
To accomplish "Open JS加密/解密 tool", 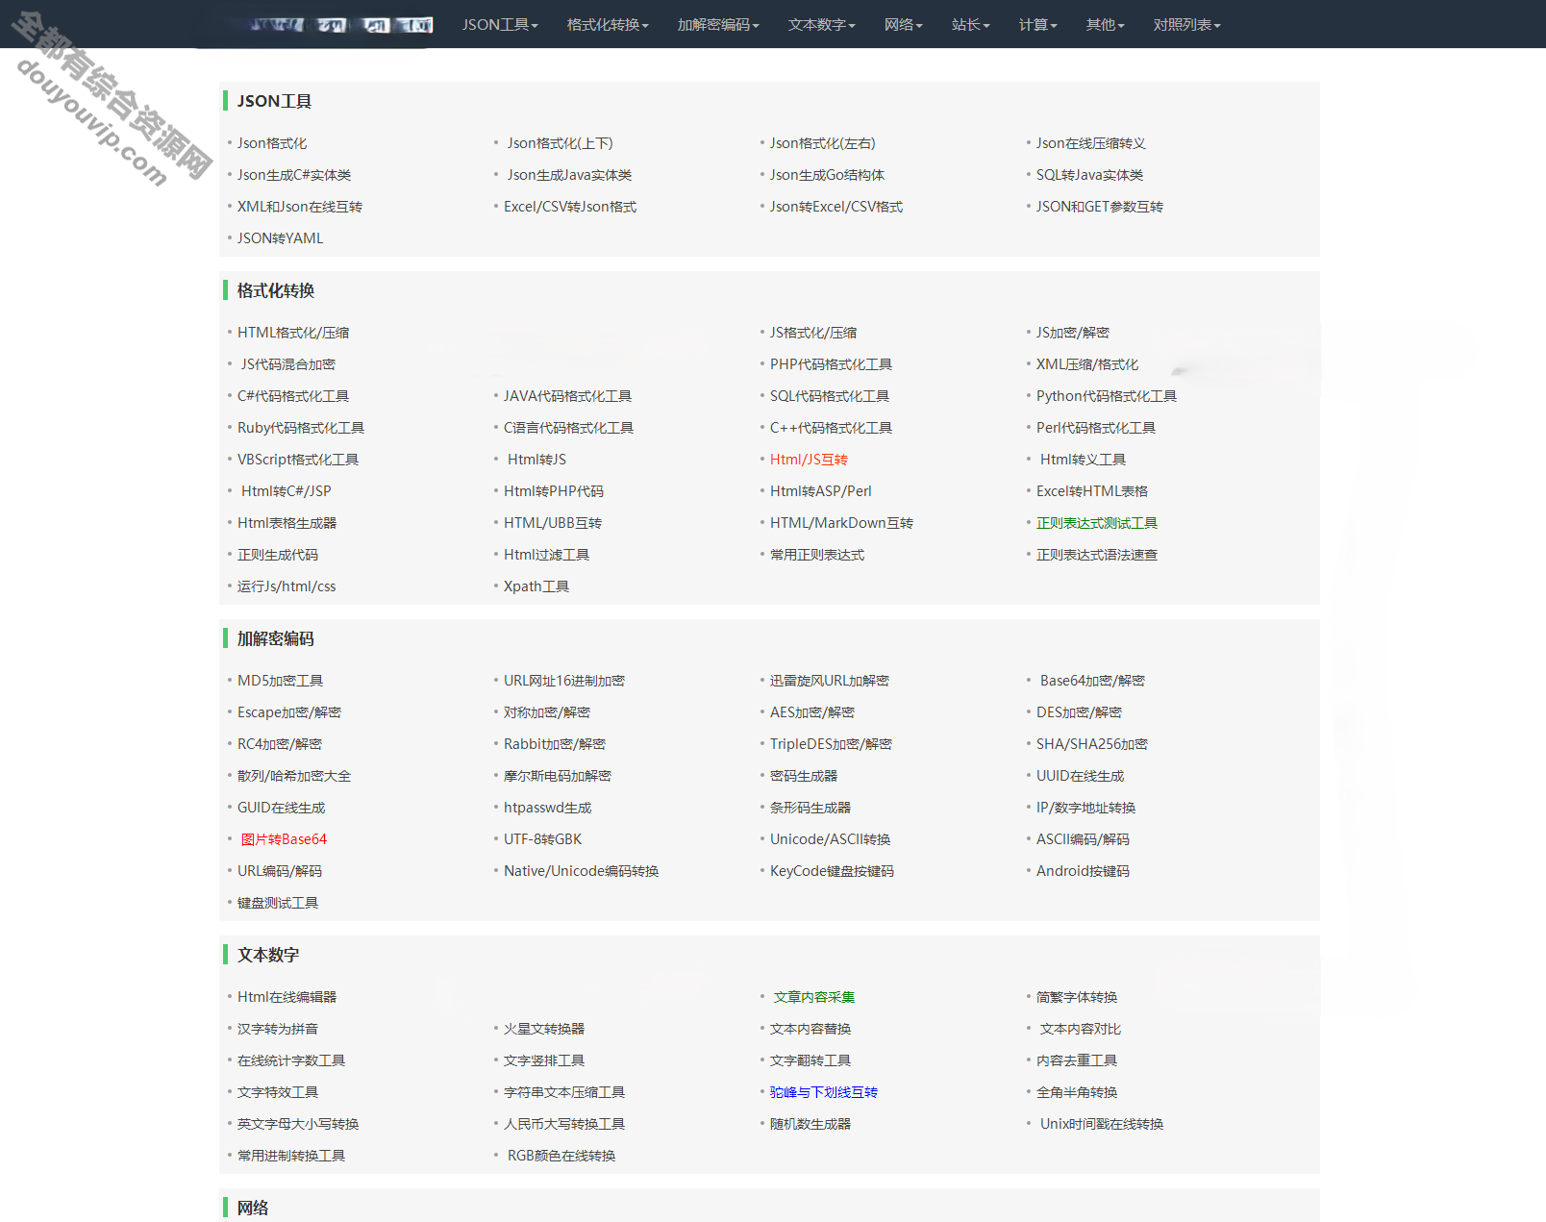I will [x=1073, y=333].
